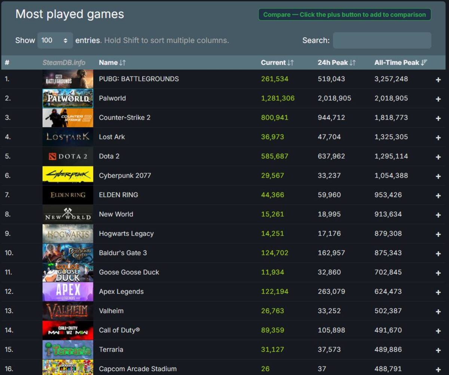Sort by Current players column
Image resolution: width=449 pixels, height=375 pixels.
click(277, 62)
